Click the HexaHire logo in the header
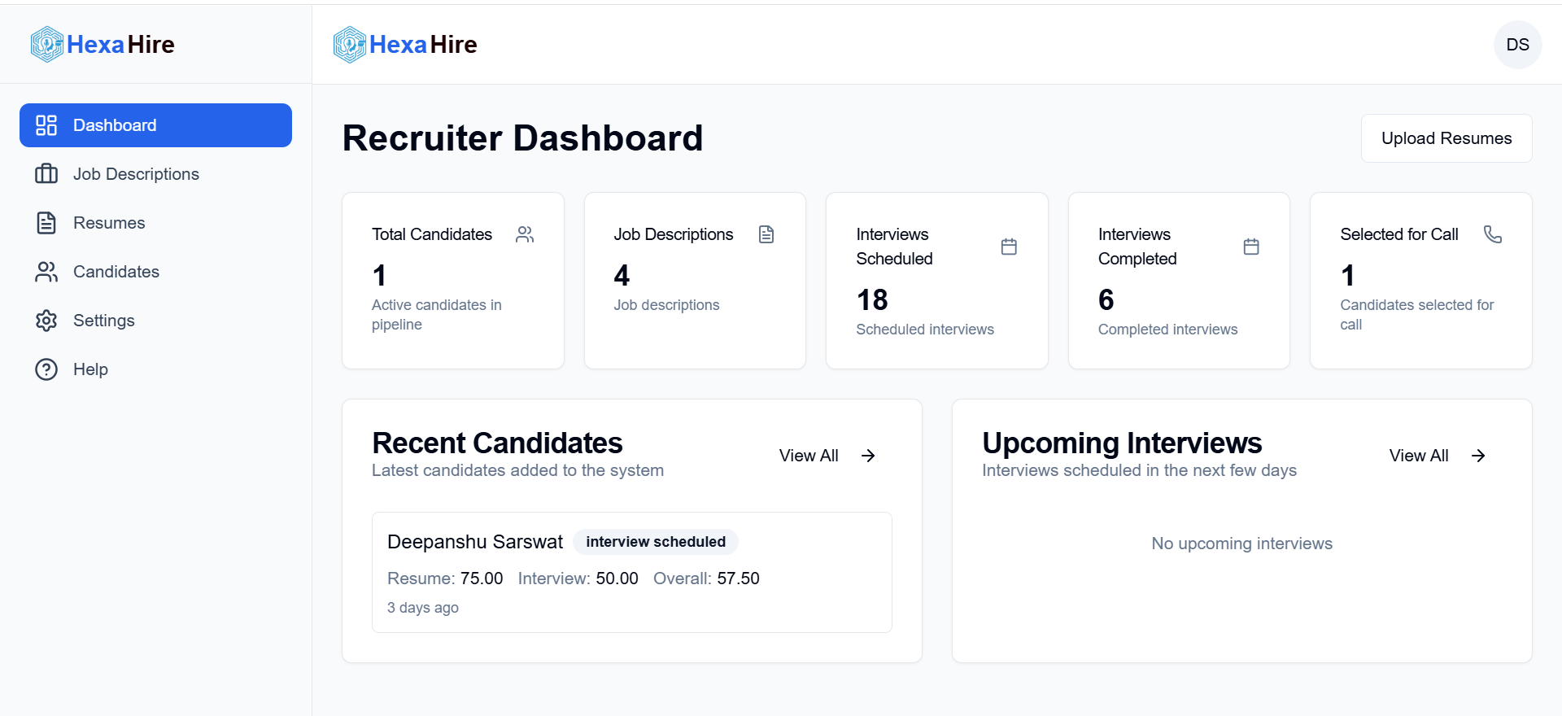Image resolution: width=1562 pixels, height=716 pixels. tap(404, 44)
